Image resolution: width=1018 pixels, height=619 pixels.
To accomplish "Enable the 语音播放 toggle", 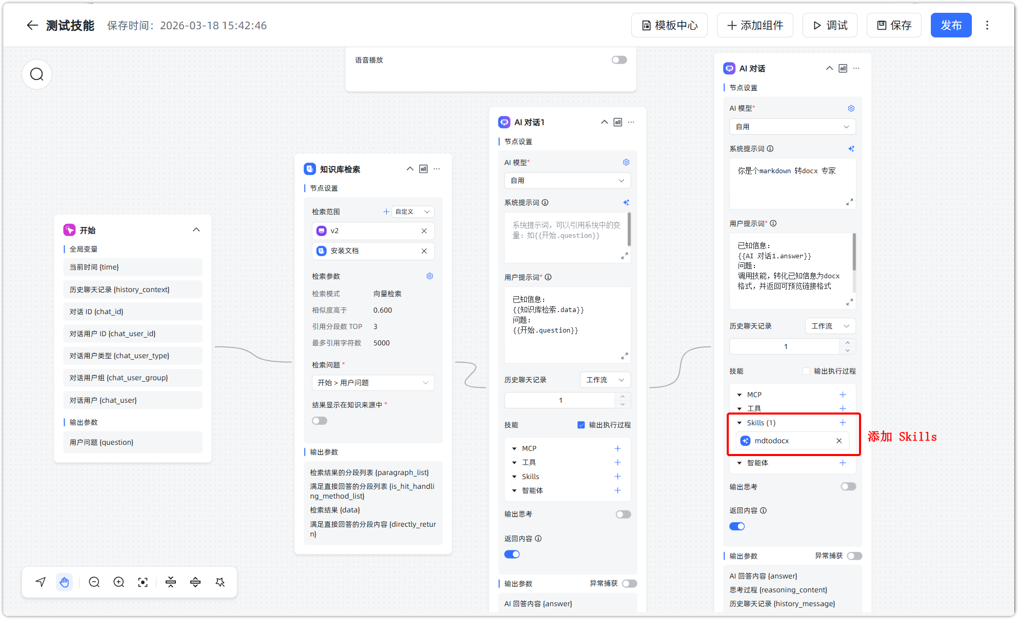I will (x=619, y=60).
